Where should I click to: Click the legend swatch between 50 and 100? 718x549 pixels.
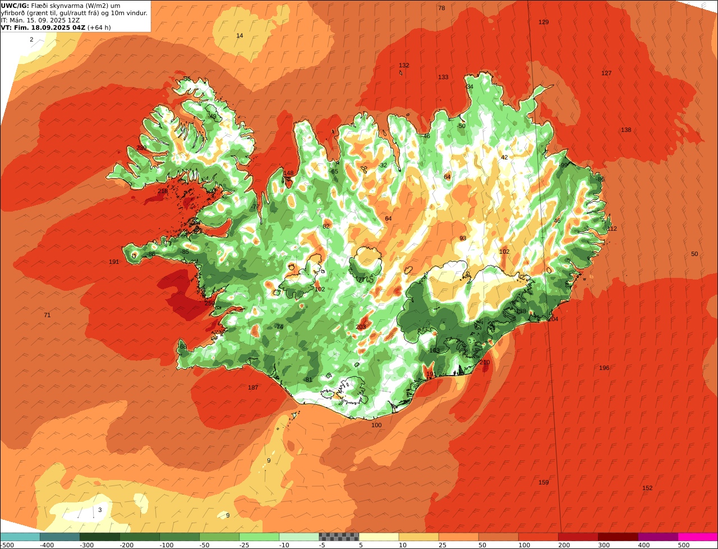498,537
